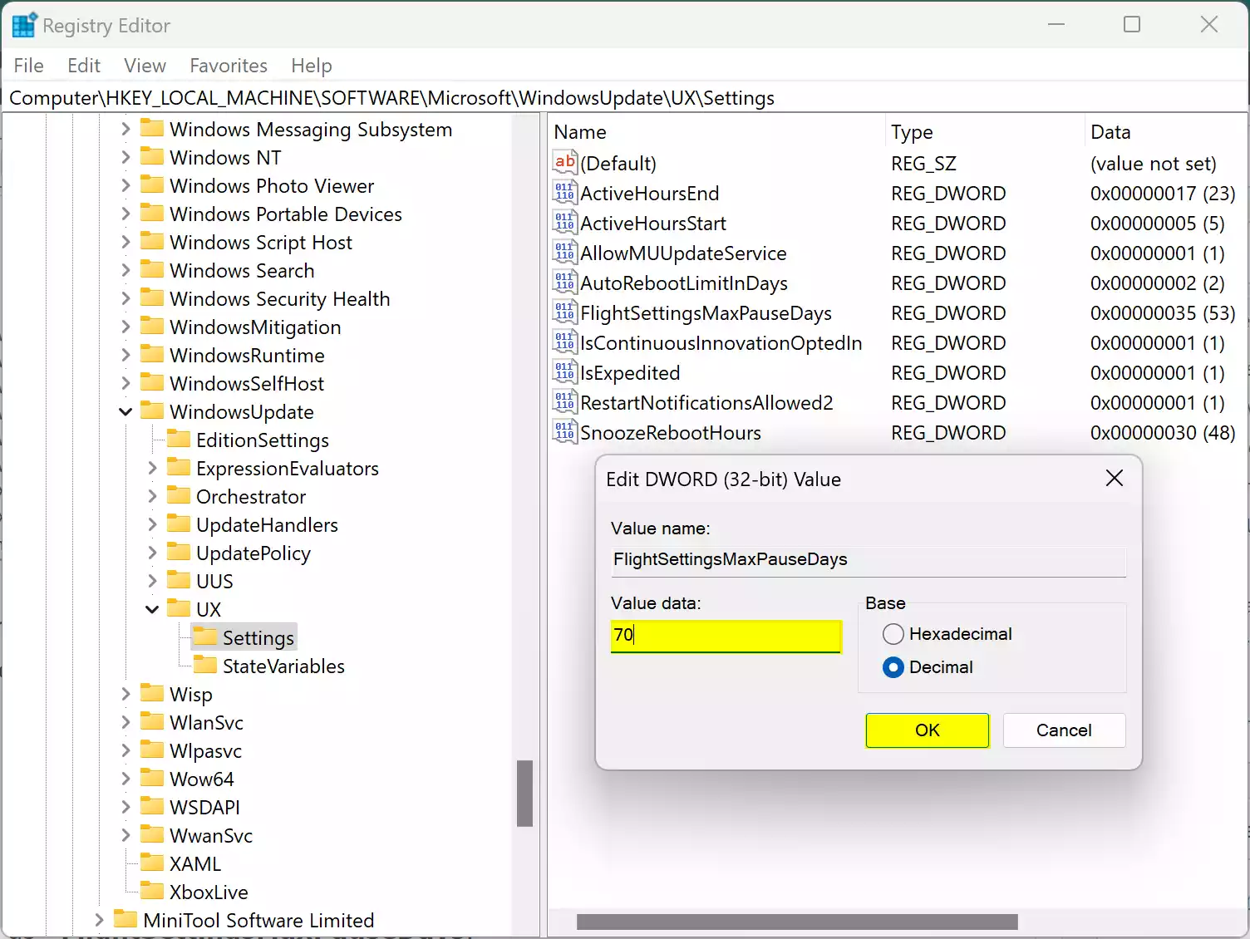Image resolution: width=1250 pixels, height=939 pixels.
Task: Click the tree pane vertical scrollbar thumb
Action: coord(524,794)
